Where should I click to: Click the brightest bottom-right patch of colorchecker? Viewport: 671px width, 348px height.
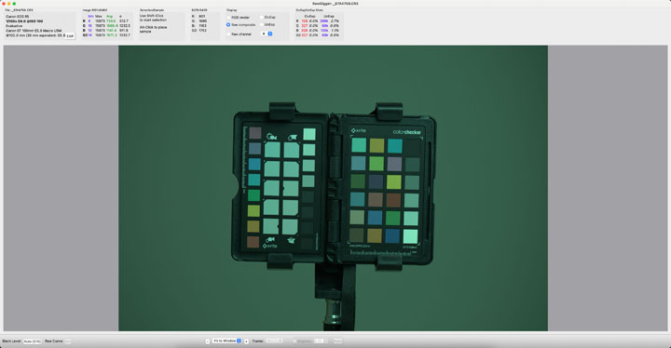coord(410,236)
